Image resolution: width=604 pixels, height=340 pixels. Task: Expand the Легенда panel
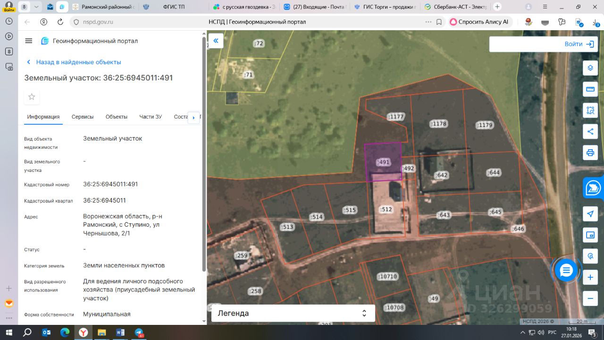293,313
